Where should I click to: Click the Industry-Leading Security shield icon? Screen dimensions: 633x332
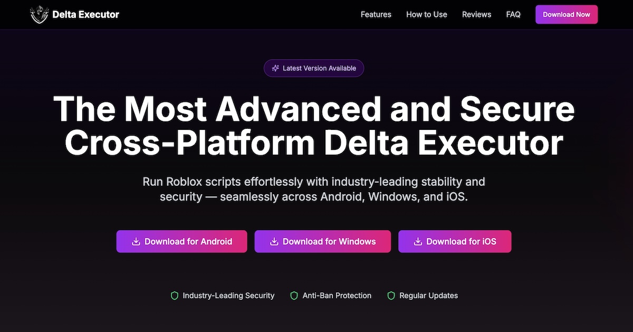pos(174,296)
